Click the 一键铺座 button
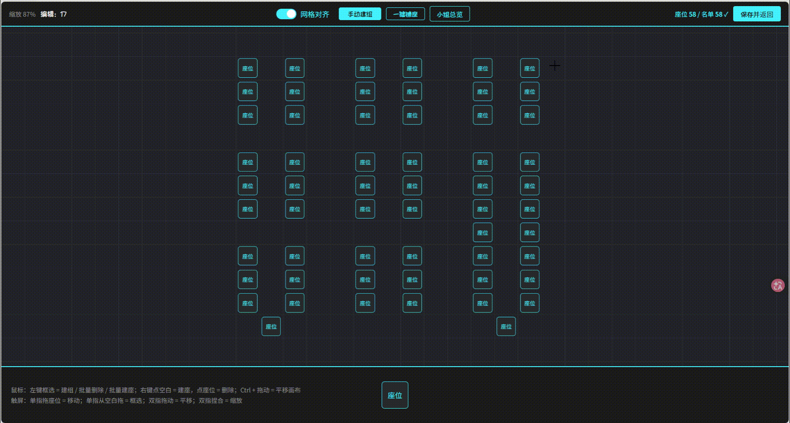The height and width of the screenshot is (423, 790). pyautogui.click(x=405, y=14)
